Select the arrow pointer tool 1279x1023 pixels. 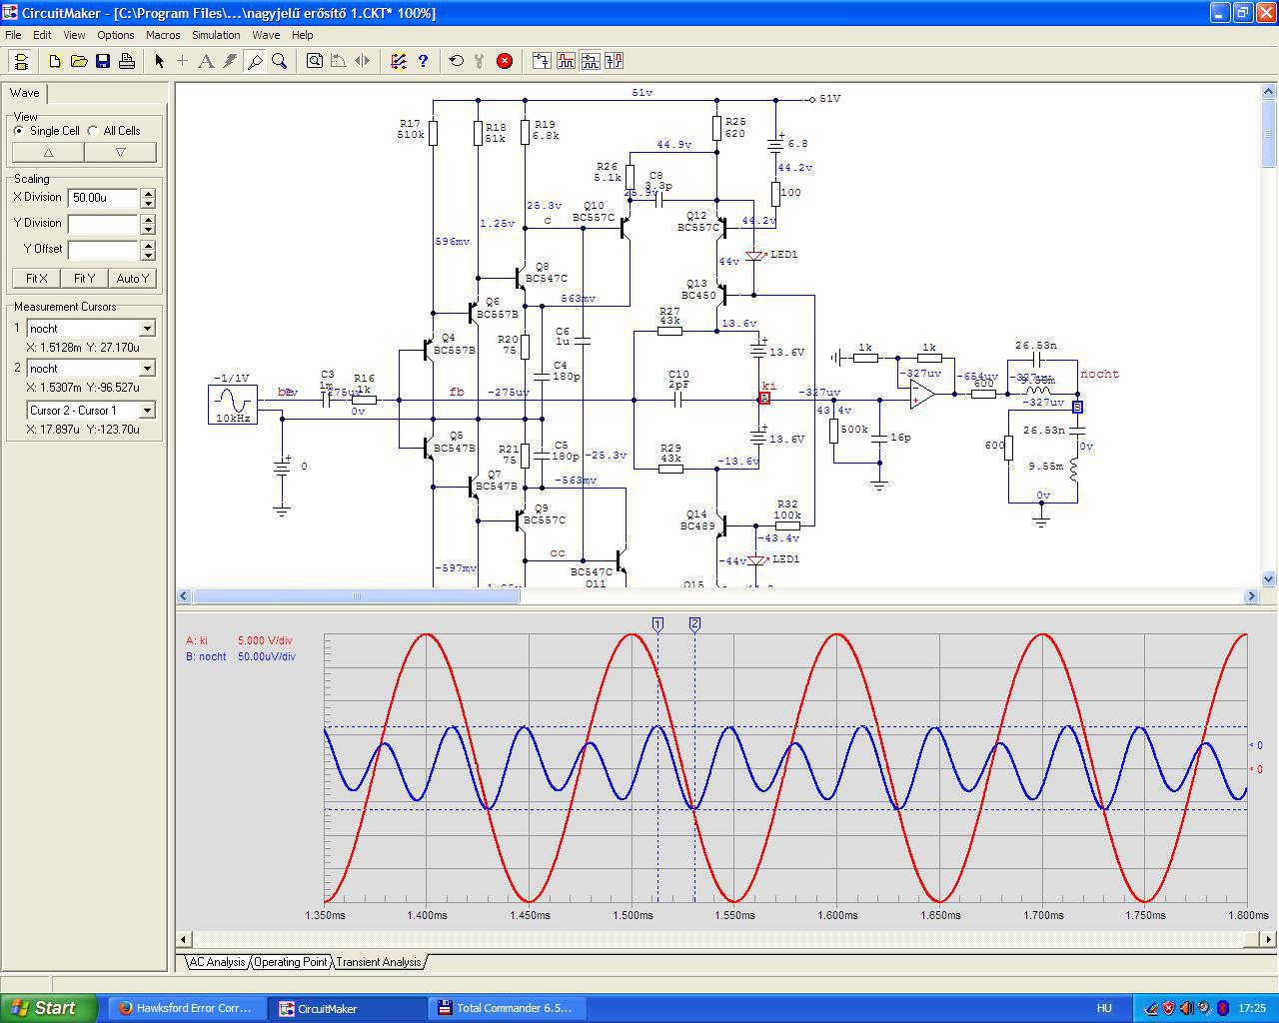[x=159, y=61]
